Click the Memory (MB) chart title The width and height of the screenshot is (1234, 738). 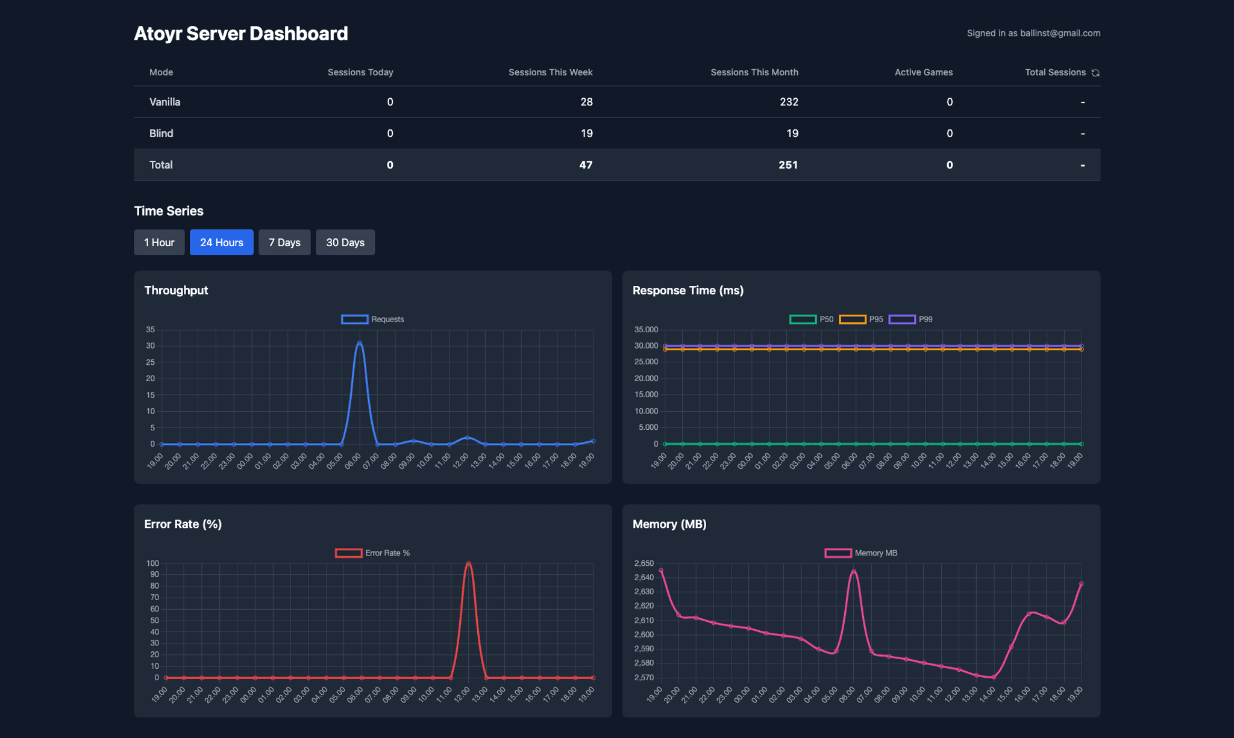point(669,524)
